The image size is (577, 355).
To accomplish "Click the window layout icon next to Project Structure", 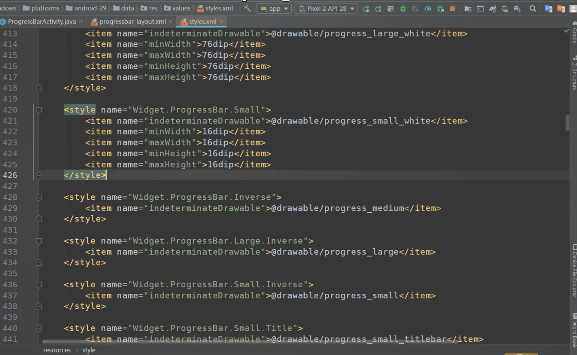I will click(x=480, y=9).
